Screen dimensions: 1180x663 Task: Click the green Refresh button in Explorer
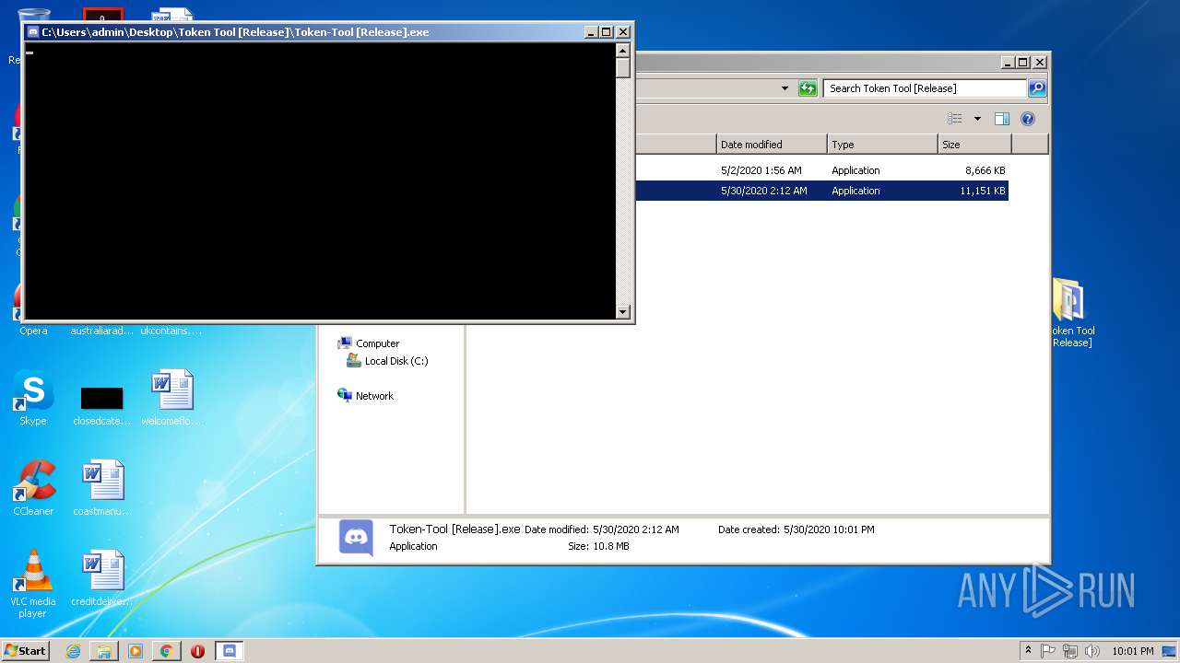coord(808,88)
